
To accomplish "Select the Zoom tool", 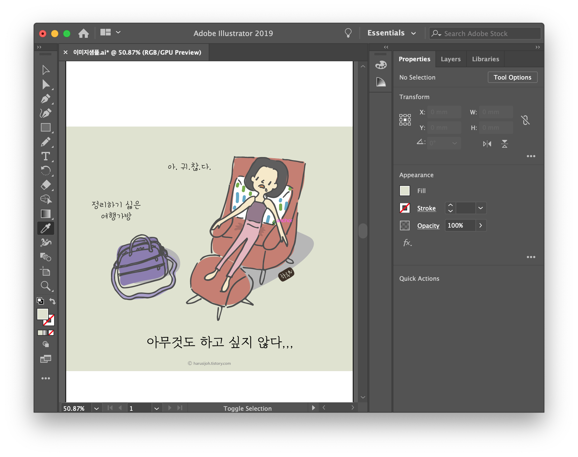I will (45, 286).
